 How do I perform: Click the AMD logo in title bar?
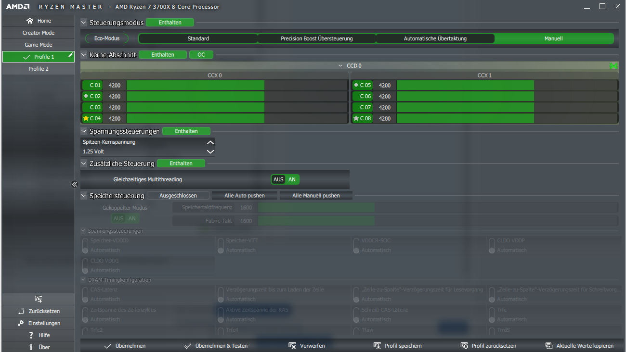pos(18,7)
